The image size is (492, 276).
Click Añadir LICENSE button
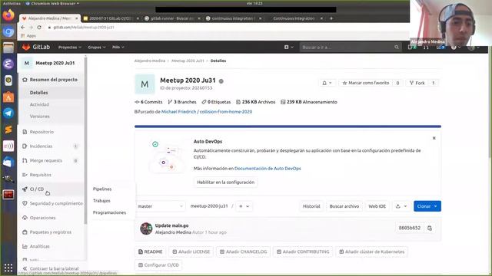191,251
